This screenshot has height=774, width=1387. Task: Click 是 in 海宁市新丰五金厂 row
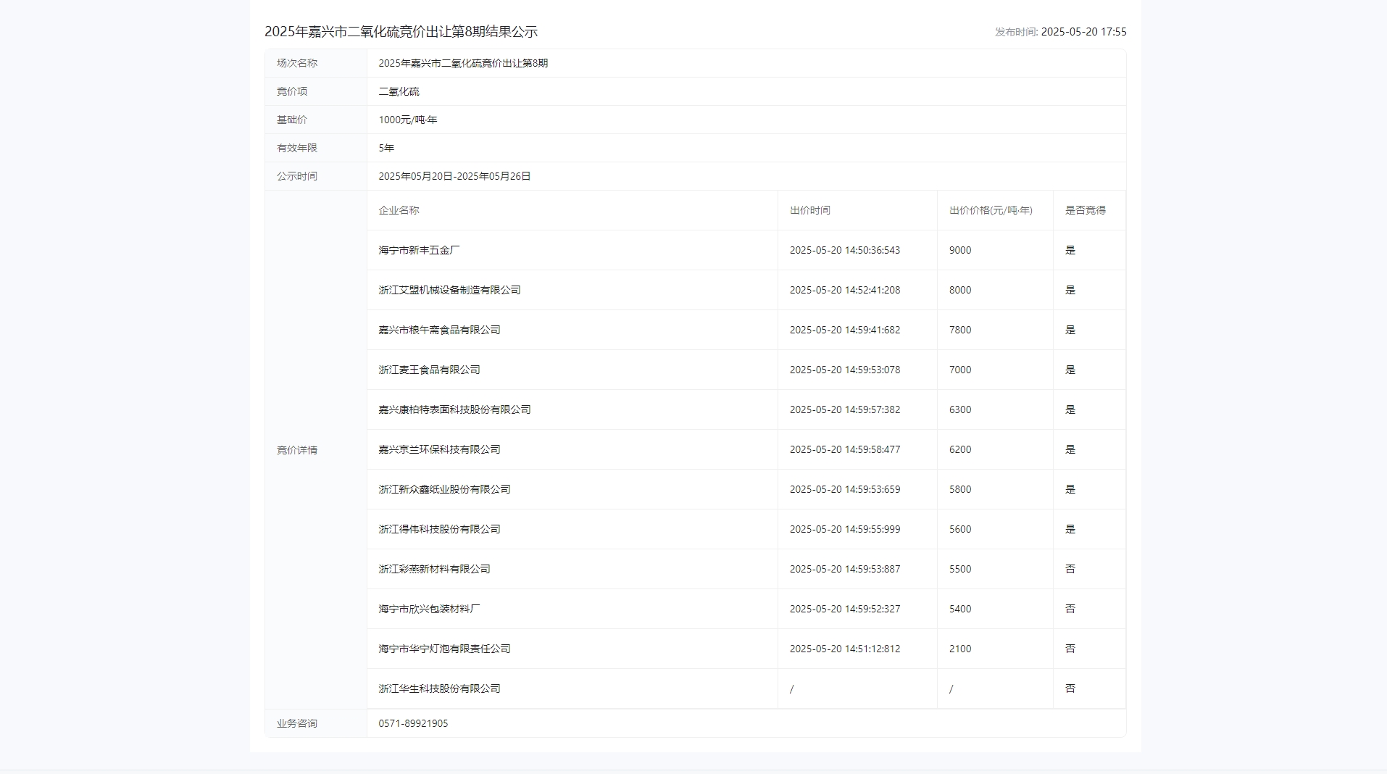(x=1070, y=250)
